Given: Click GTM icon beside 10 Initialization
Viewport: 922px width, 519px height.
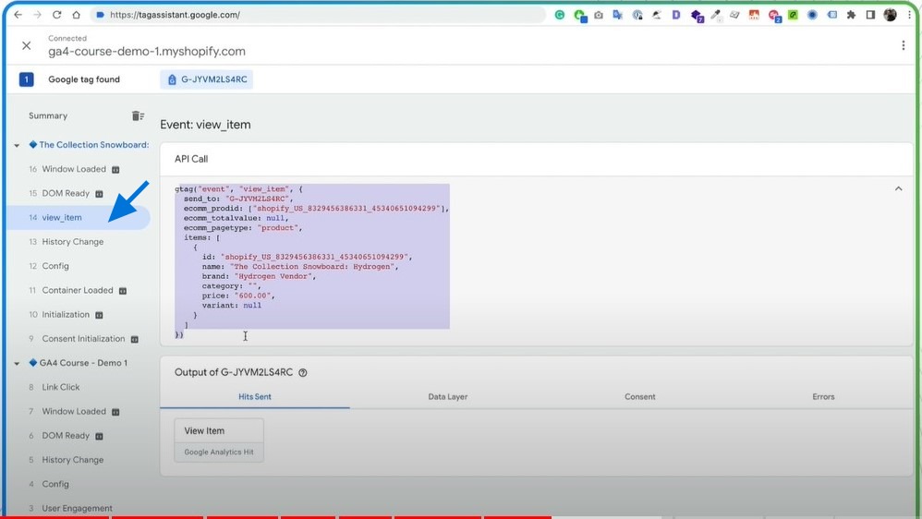Looking at the screenshot, I should [x=100, y=315].
